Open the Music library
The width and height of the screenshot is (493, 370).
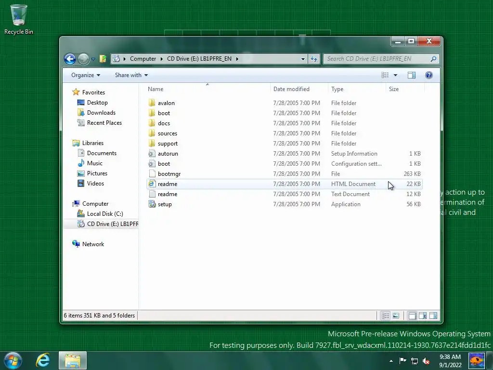pos(95,163)
